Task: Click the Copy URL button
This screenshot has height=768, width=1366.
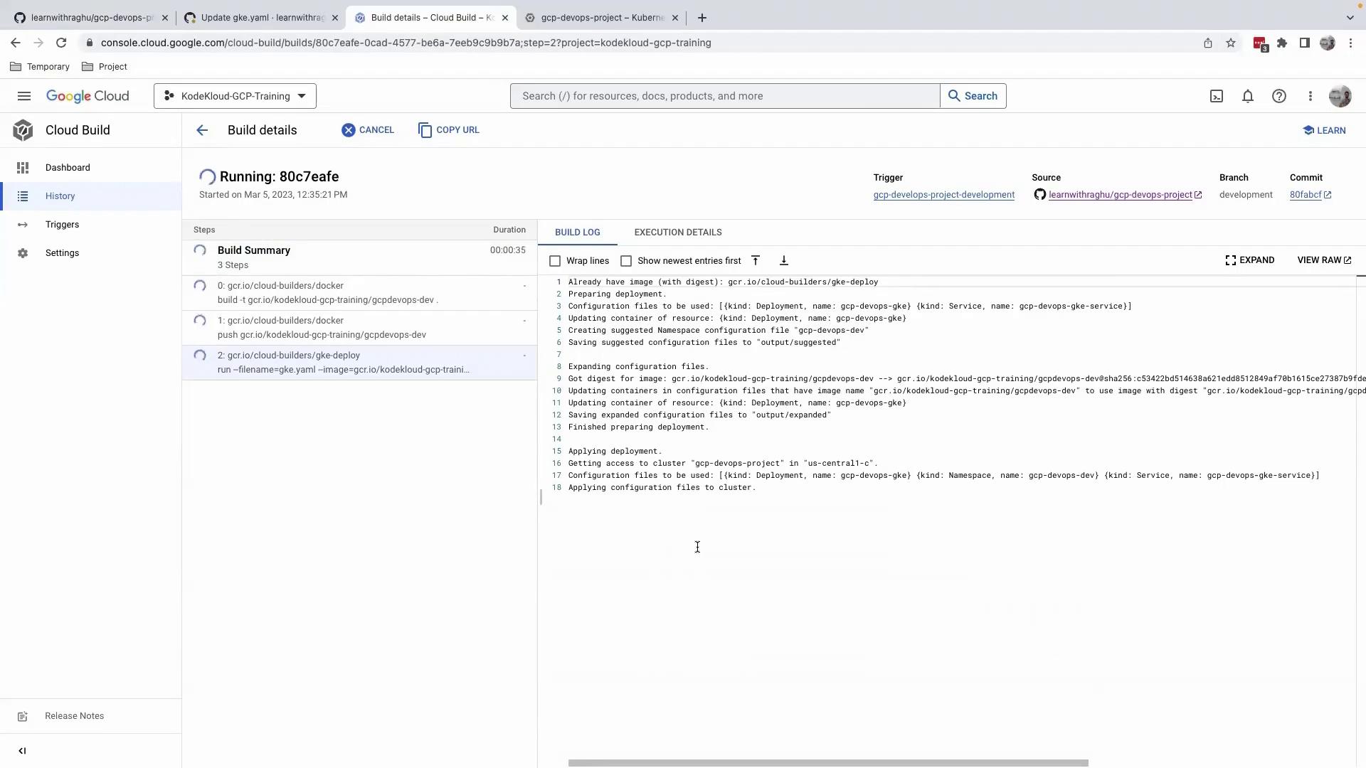Action: click(449, 130)
